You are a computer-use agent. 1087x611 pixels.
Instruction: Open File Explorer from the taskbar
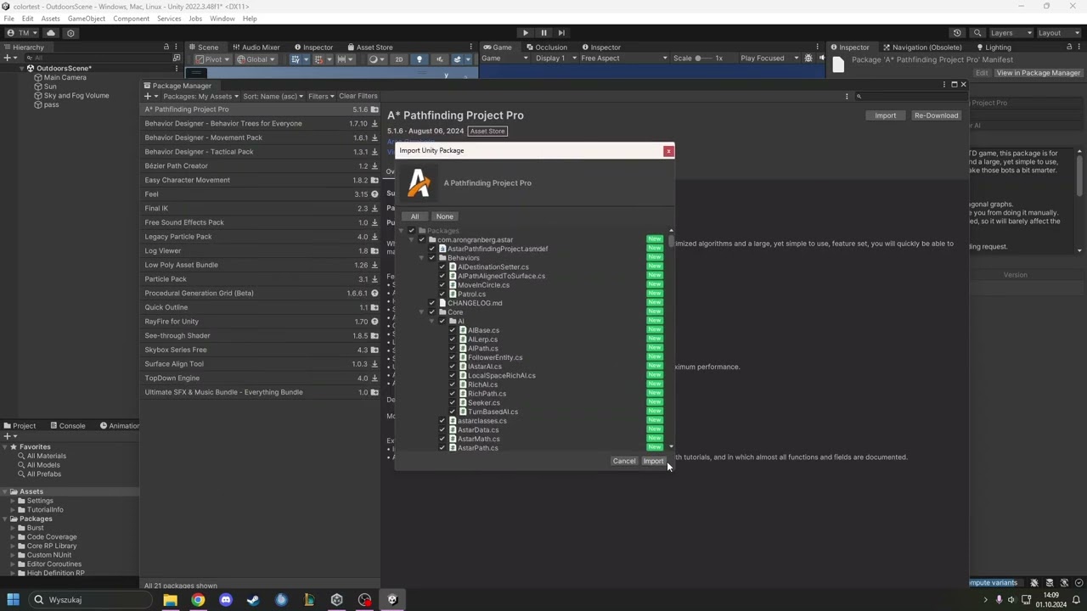pos(170,600)
